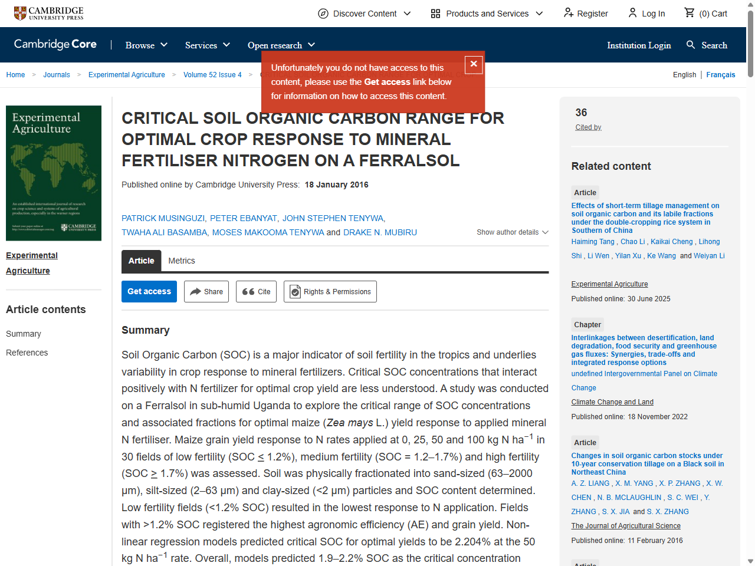Screen dimensions: 755x566
Task: Dismiss the access warning notification
Action: (x=474, y=65)
